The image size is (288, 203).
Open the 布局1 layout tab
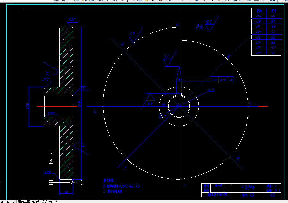36,201
